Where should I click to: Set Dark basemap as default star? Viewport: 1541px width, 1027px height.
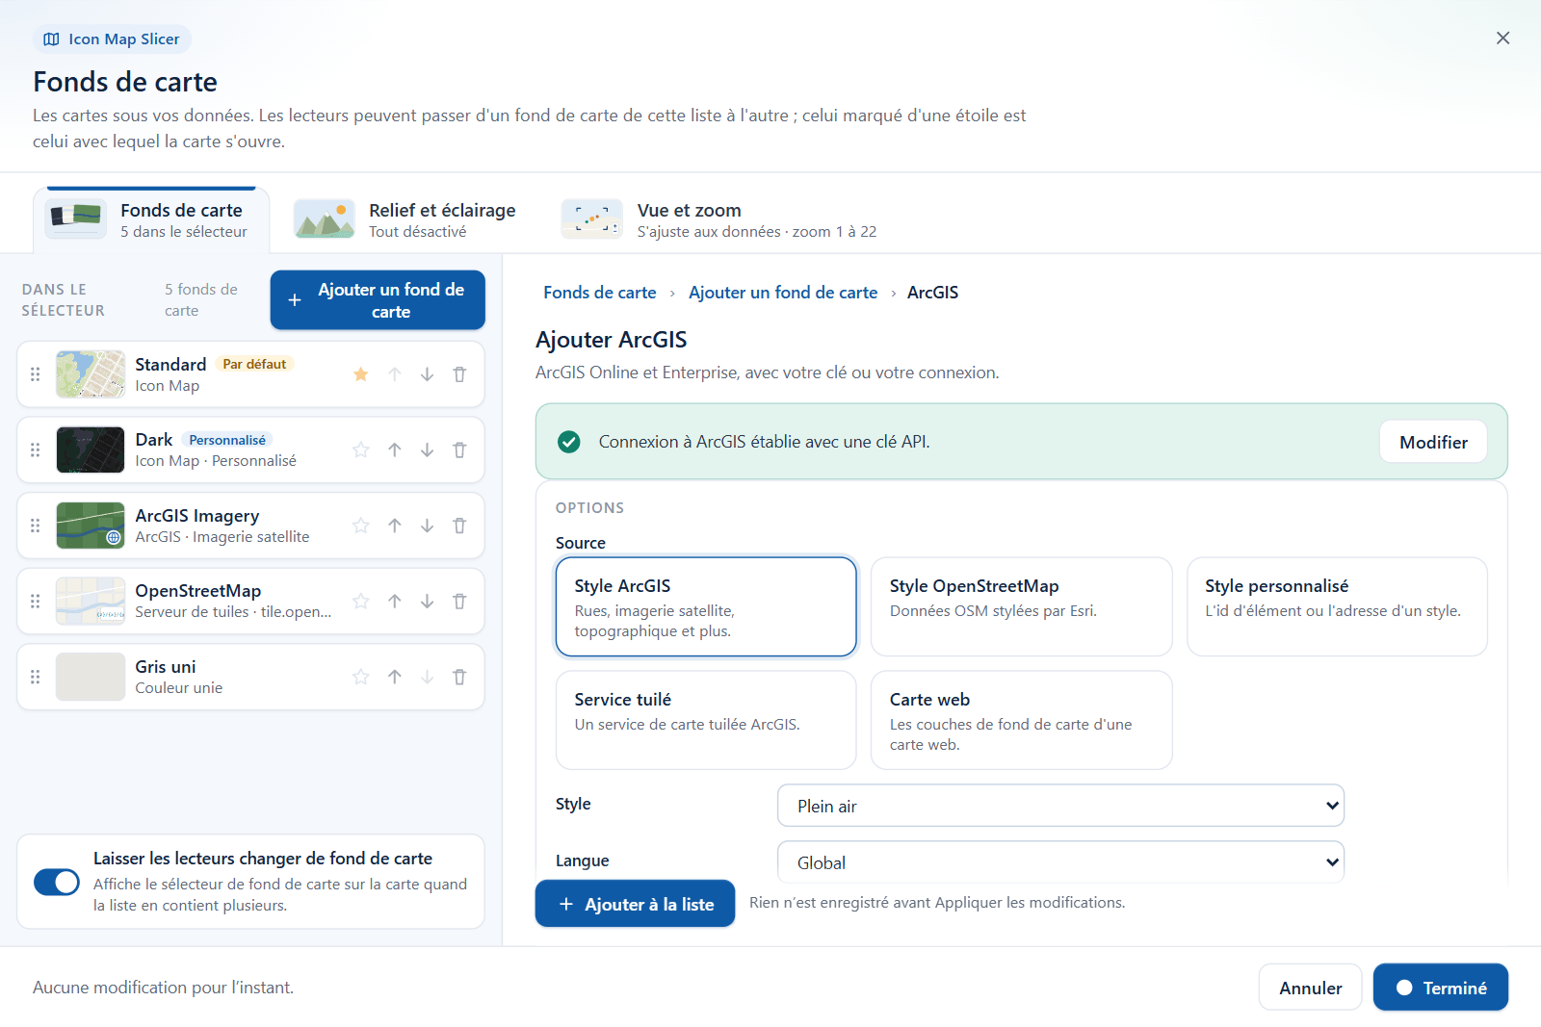(361, 449)
